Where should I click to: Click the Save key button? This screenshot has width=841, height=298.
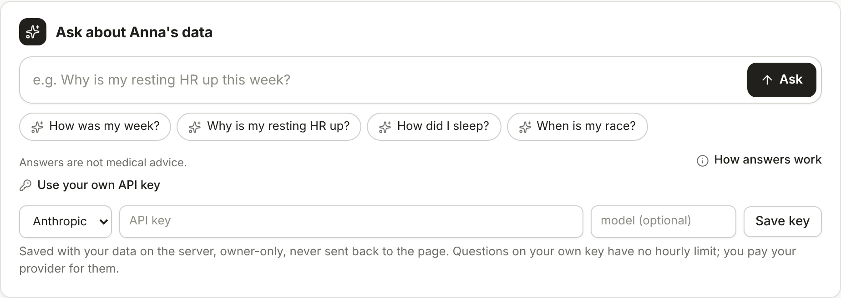click(783, 222)
